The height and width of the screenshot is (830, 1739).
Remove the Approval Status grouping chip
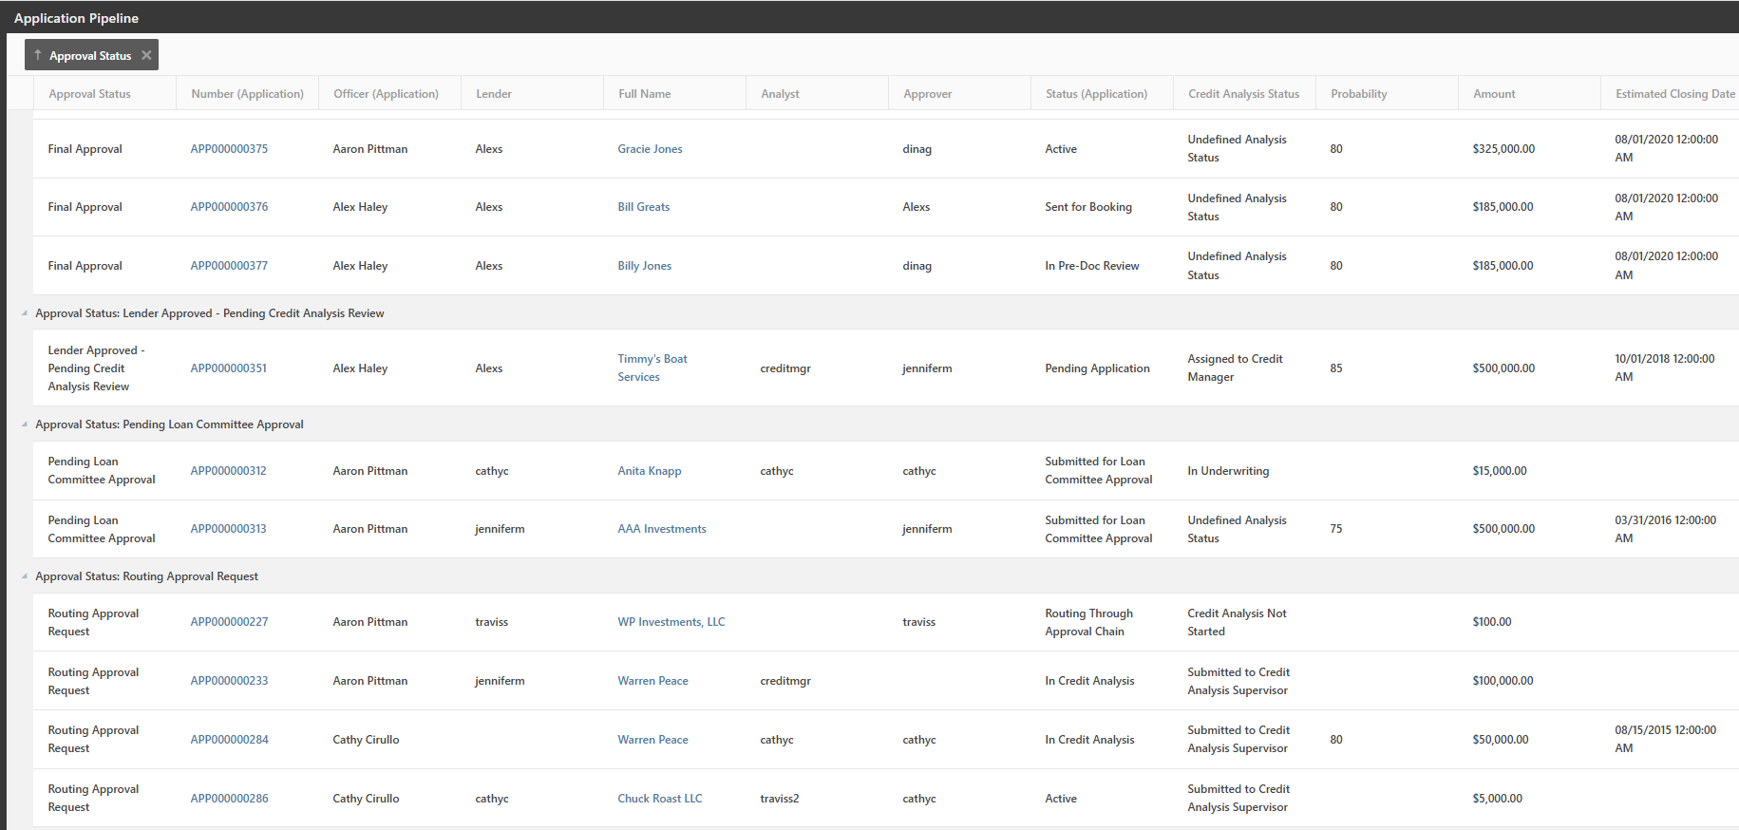[146, 55]
